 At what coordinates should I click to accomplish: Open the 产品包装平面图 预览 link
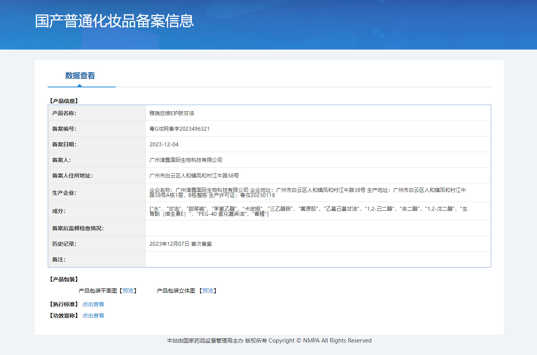[x=128, y=291]
